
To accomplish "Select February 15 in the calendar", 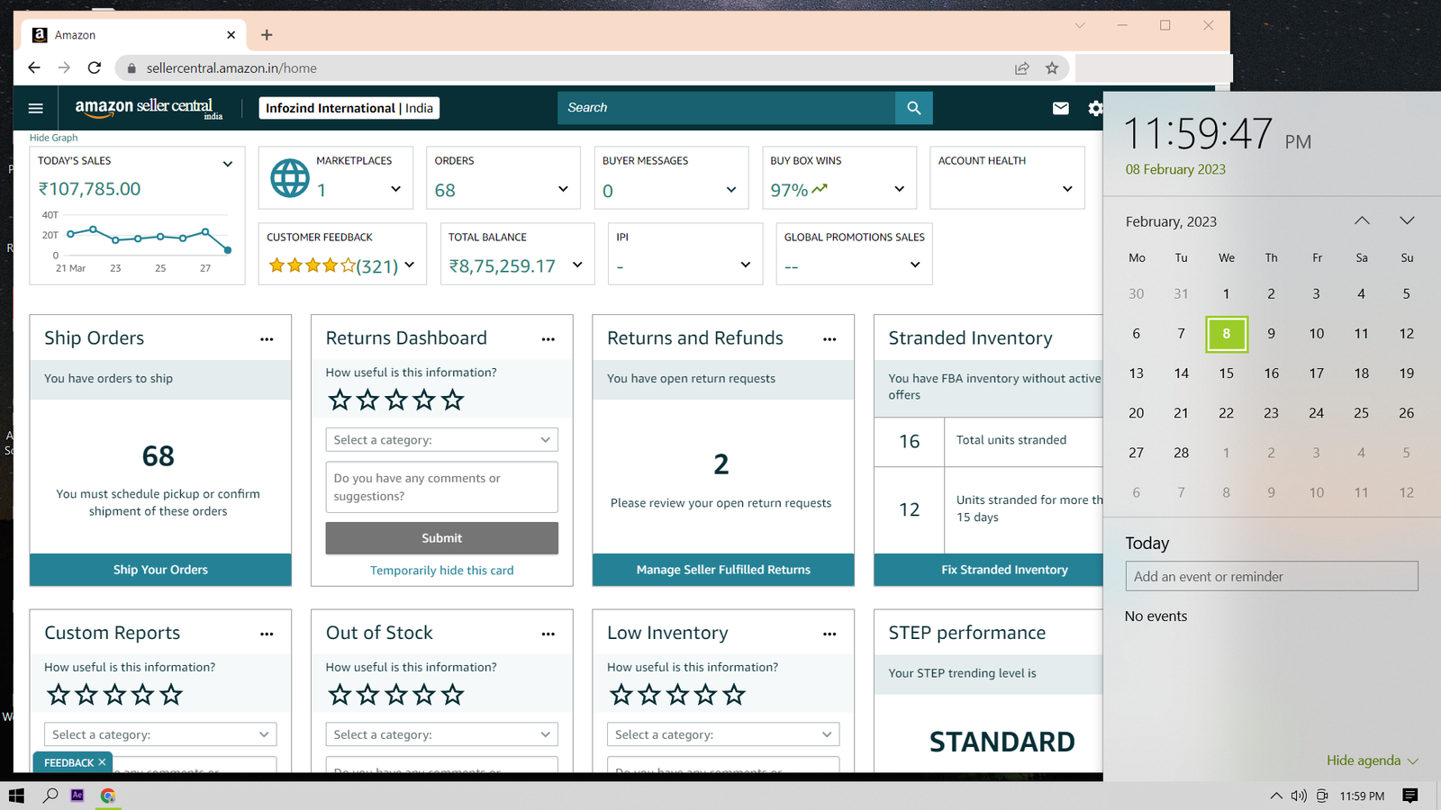I will tap(1226, 373).
